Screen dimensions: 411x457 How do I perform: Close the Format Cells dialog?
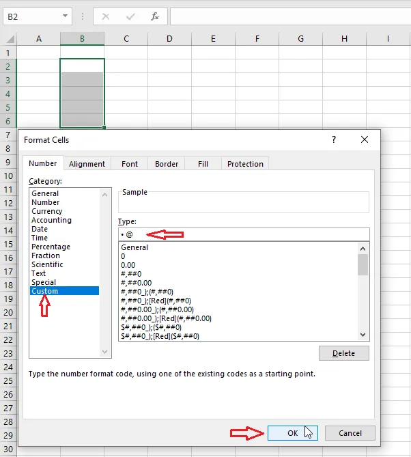(365, 139)
